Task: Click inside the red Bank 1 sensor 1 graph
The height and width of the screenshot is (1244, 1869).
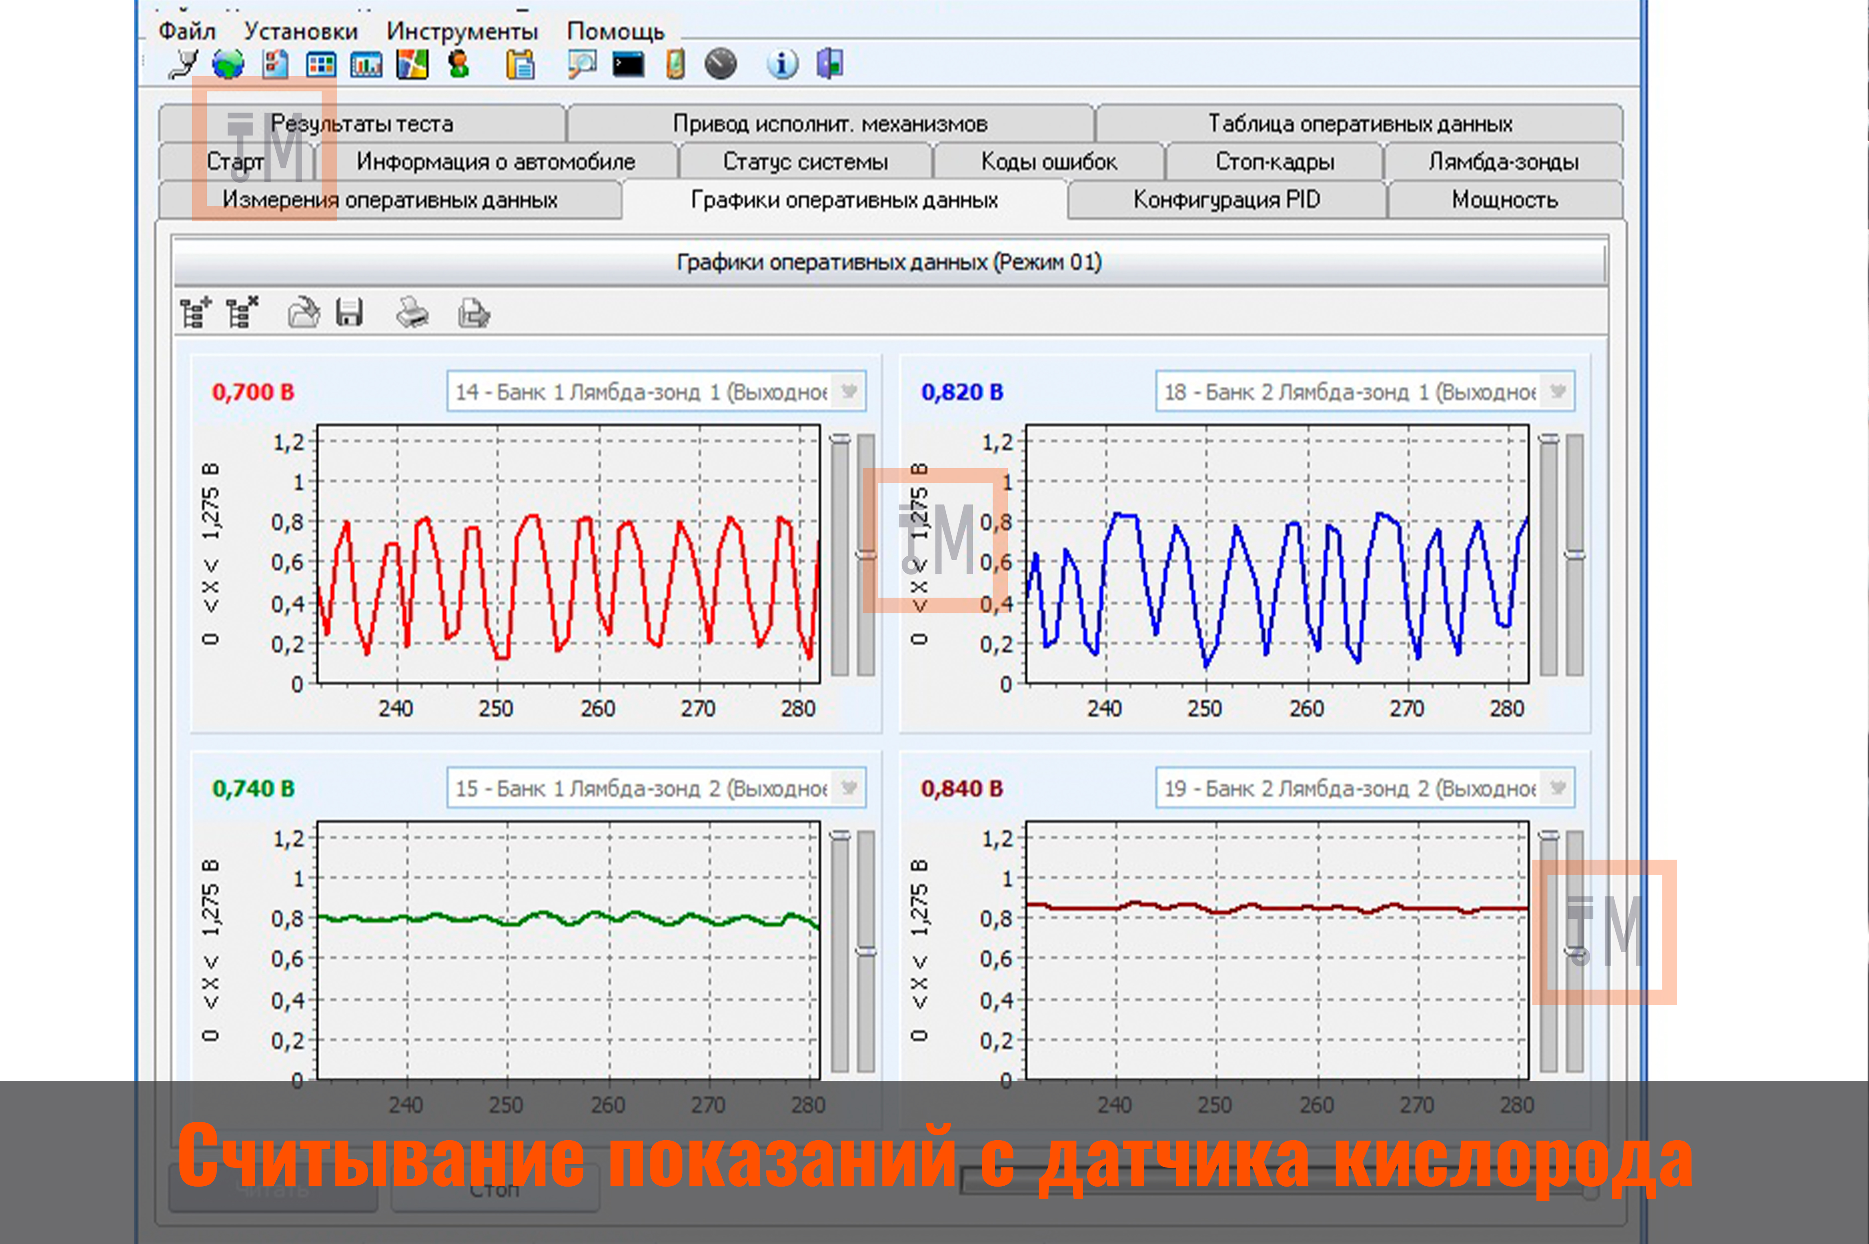Action: [x=569, y=554]
